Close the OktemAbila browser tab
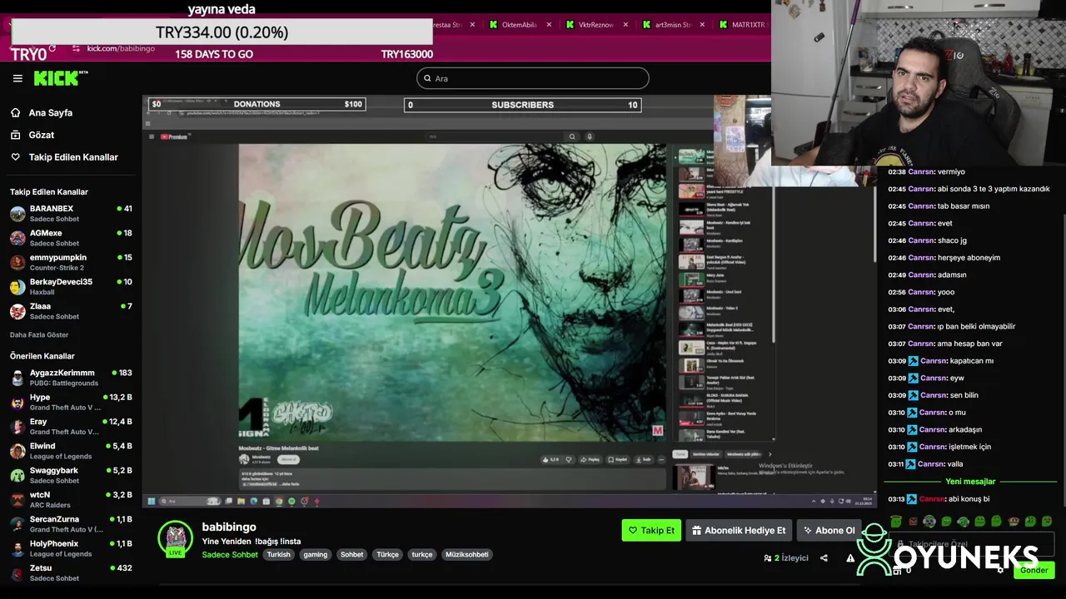The width and height of the screenshot is (1066, 599). pyautogui.click(x=549, y=25)
